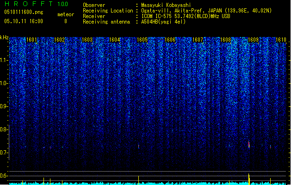Click the strong meteor echo near 1609
The height and width of the screenshot is (185, 291).
[x=249, y=145]
